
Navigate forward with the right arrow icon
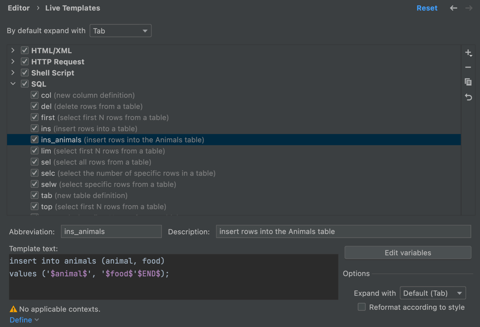click(x=469, y=8)
